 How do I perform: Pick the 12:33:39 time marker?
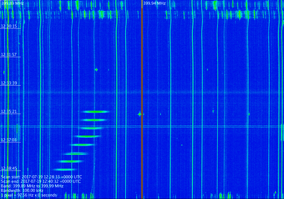point(9,83)
